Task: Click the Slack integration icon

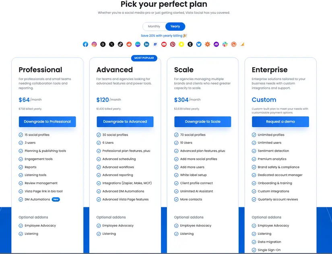Action: (224, 44)
